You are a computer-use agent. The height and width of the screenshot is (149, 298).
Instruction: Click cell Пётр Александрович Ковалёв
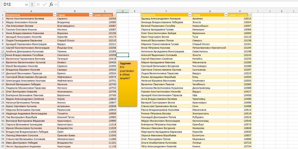[166, 146]
